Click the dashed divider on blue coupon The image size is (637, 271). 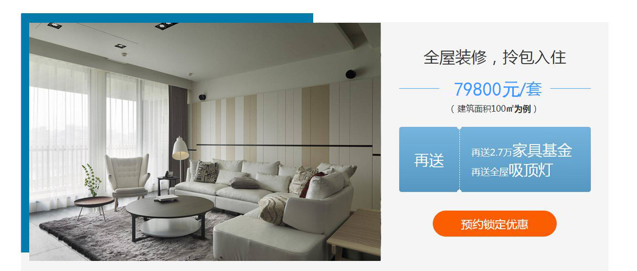[460, 159]
